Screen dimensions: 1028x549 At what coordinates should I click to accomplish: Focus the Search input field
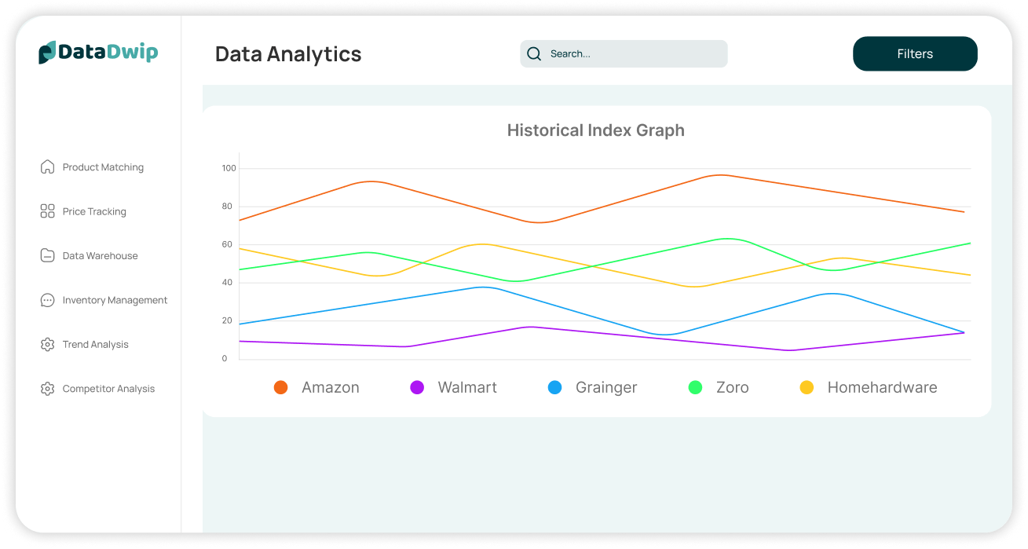[x=624, y=54]
